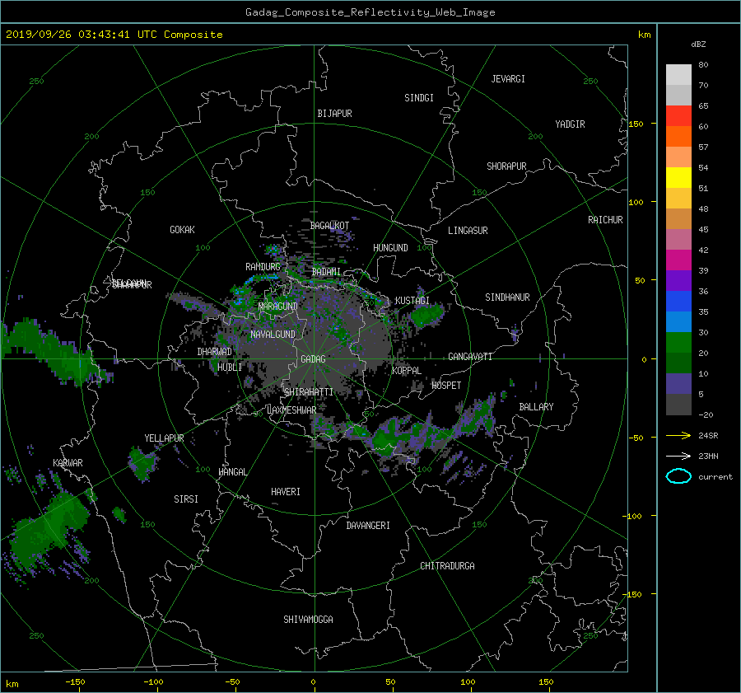Viewport: 741px width, 693px height.
Task: Click the SHIVAMOGGA city label
Action: (x=308, y=620)
